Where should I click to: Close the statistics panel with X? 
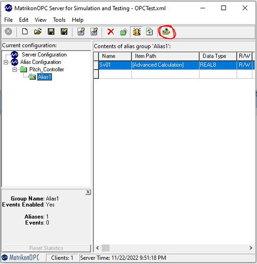click(x=88, y=192)
